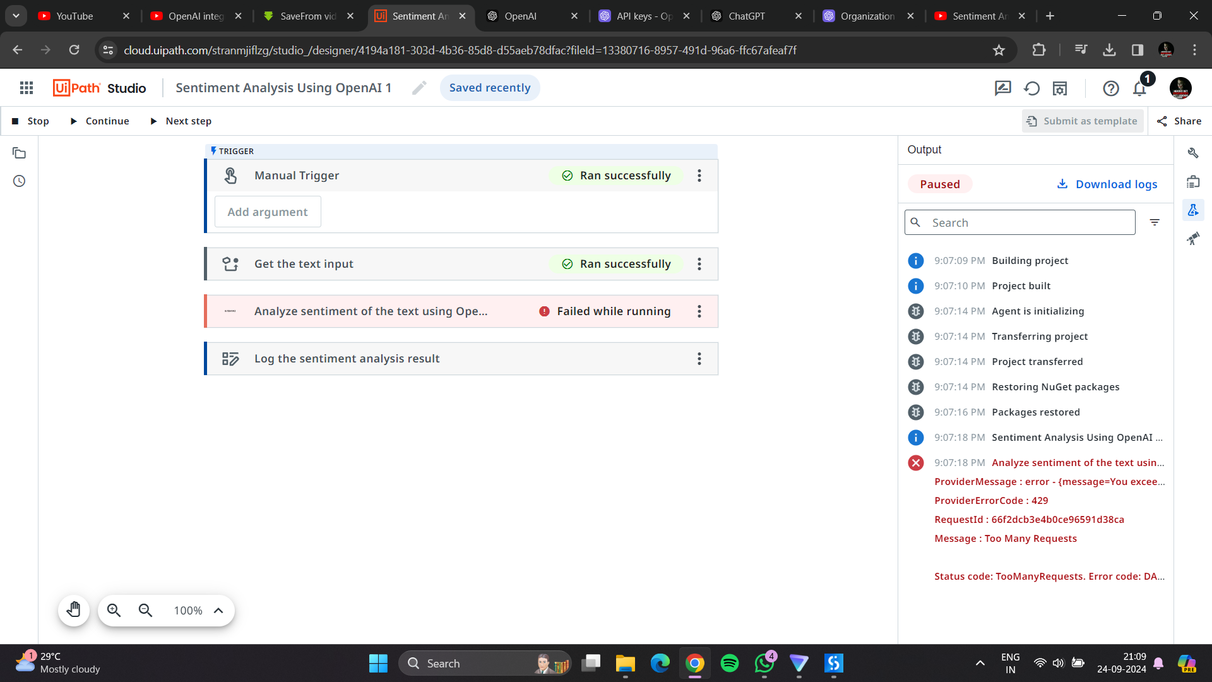The width and height of the screenshot is (1212, 682).
Task: Open the data manager panel icon
Action: (1193, 182)
